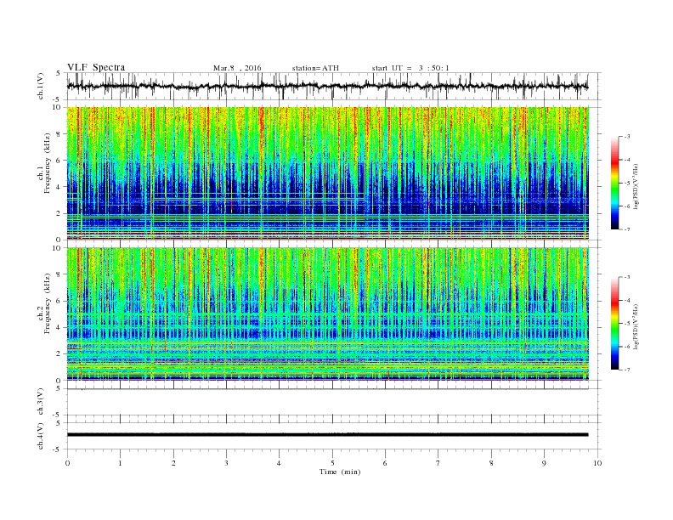Click the "station=ATH" header label

point(315,68)
